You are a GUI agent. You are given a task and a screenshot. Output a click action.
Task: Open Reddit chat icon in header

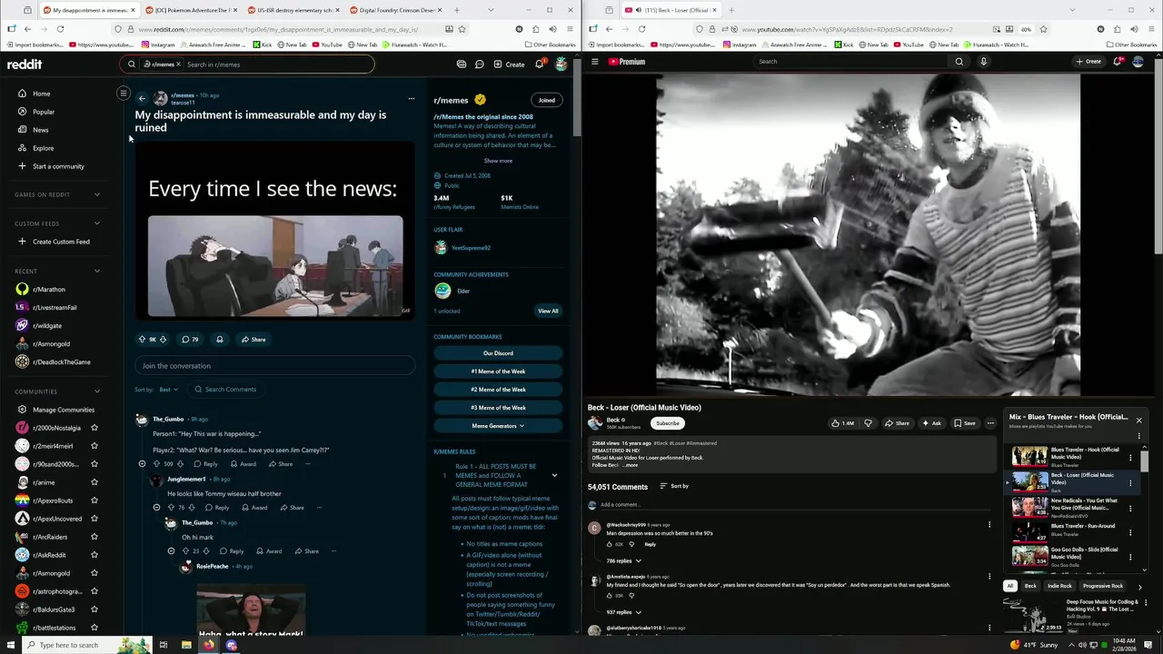[x=479, y=64]
